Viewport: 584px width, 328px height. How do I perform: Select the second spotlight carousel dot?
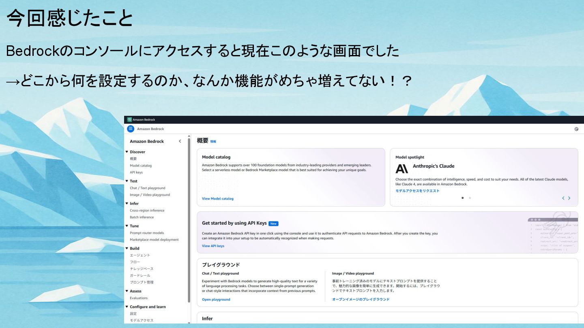coord(470,198)
